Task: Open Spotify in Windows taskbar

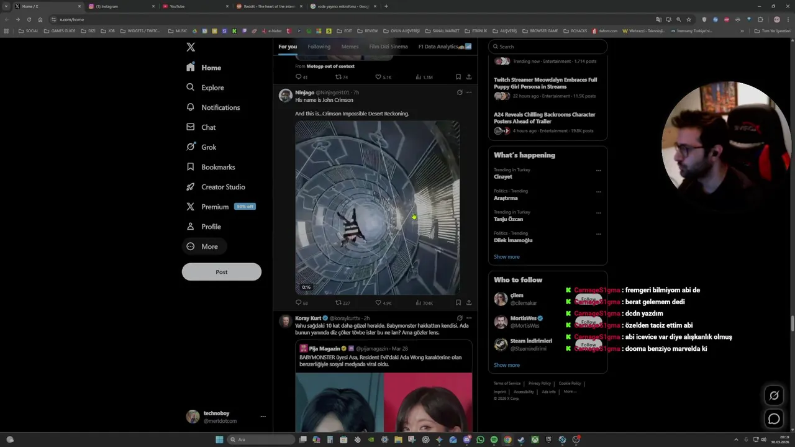Action: click(x=494, y=440)
